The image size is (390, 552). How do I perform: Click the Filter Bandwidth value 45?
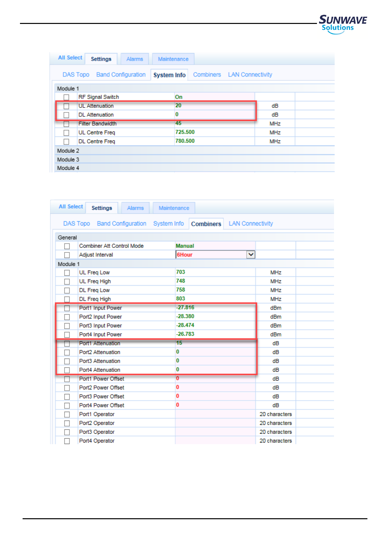coord(178,123)
